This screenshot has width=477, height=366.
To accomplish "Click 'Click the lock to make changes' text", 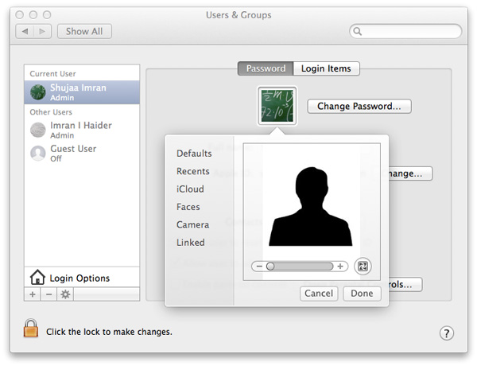I will [x=109, y=332].
